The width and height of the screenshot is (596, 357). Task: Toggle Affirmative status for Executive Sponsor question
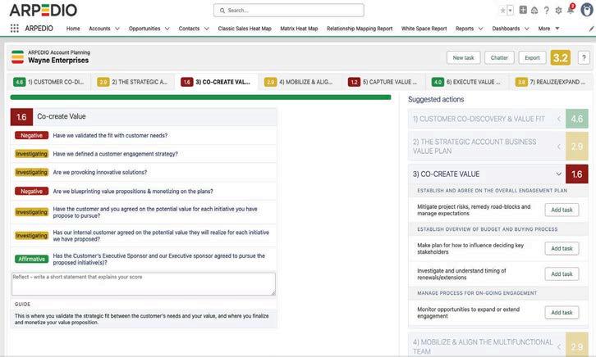pos(31,260)
